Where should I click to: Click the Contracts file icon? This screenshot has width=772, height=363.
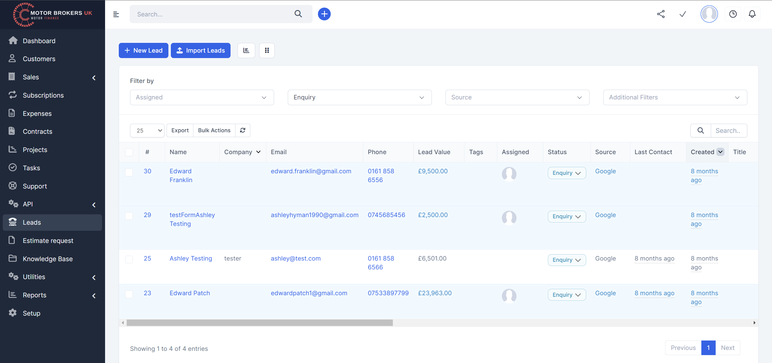pyautogui.click(x=12, y=131)
